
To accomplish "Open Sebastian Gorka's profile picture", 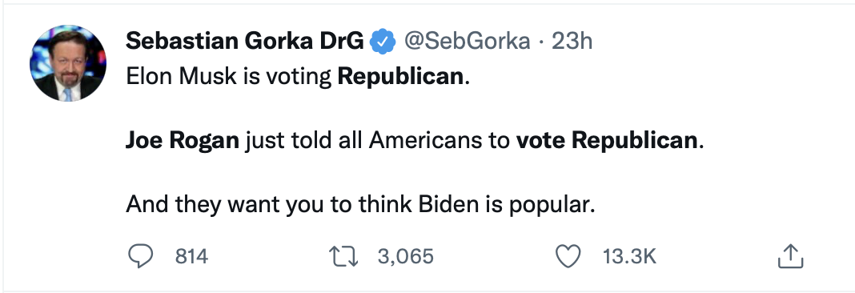I will [68, 63].
